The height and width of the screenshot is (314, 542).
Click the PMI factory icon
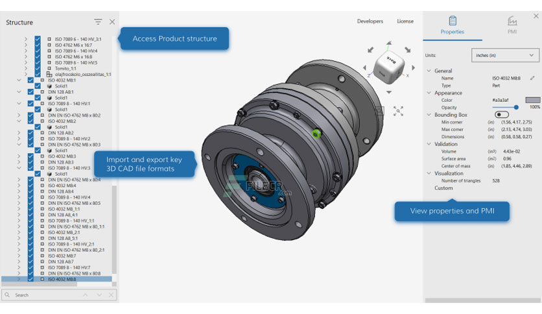pyautogui.click(x=512, y=21)
